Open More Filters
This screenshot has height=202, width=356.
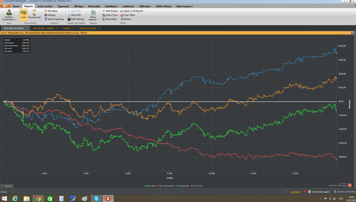[x=110, y=19]
